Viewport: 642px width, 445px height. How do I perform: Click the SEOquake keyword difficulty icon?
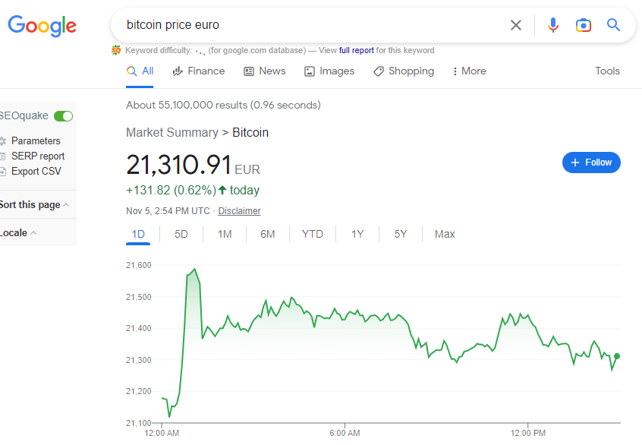[116, 49]
